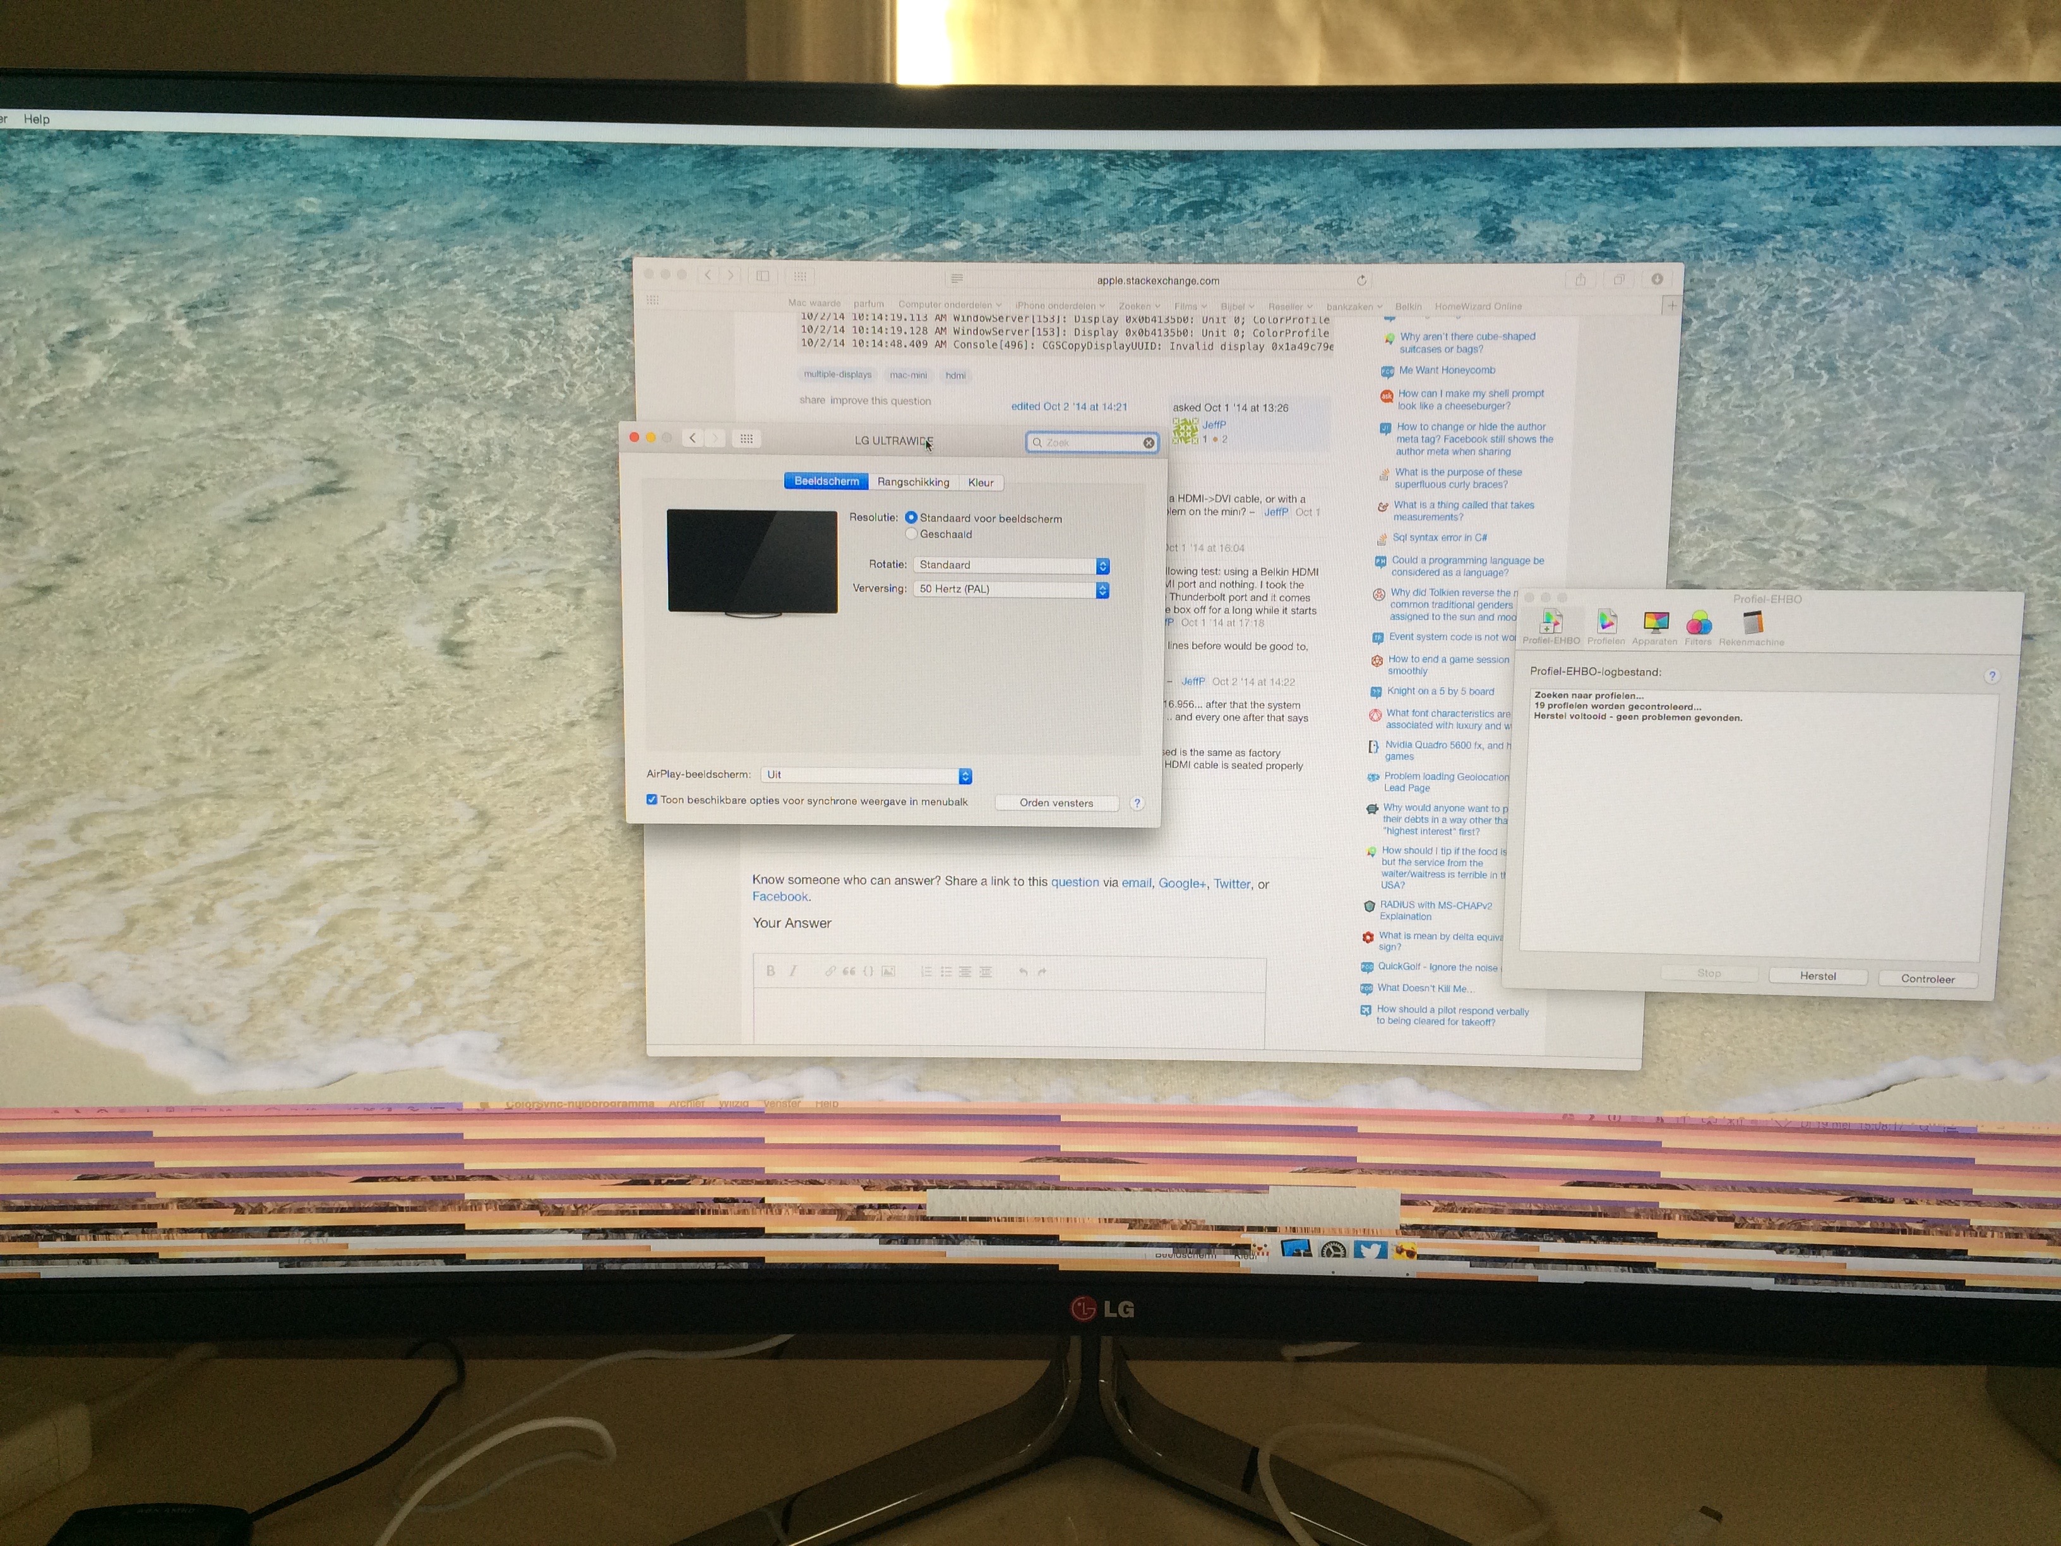This screenshot has height=1546, width=2061.
Task: Open Twitter icon in the Dock
Action: 1370,1250
